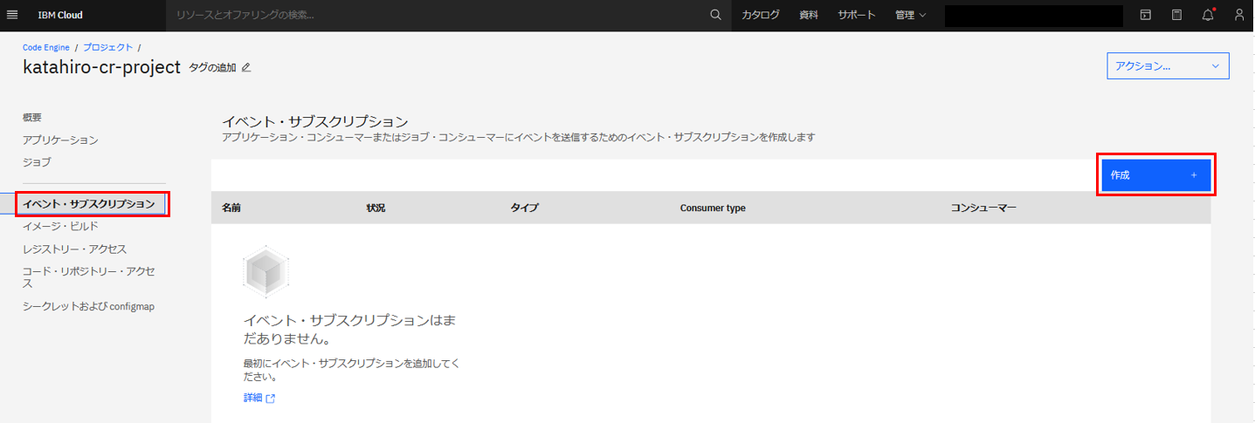Sort by the Consumer type column header

(x=713, y=208)
